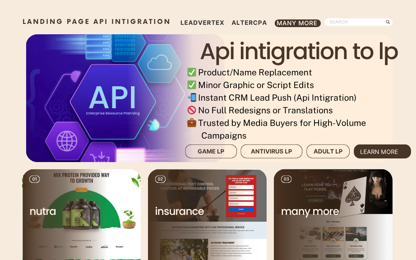416x260 pixels.
Task: Click the protein jars in nutra card
Action: point(81,214)
